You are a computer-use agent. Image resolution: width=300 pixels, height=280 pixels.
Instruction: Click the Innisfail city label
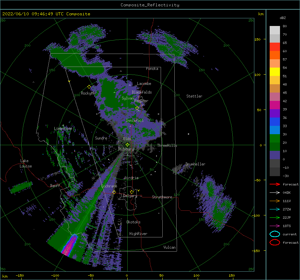(135, 121)
